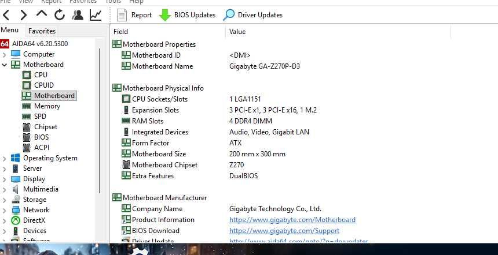The height and width of the screenshot is (255, 498).
Task: Expand the Multimedia tree node
Action: point(4,190)
